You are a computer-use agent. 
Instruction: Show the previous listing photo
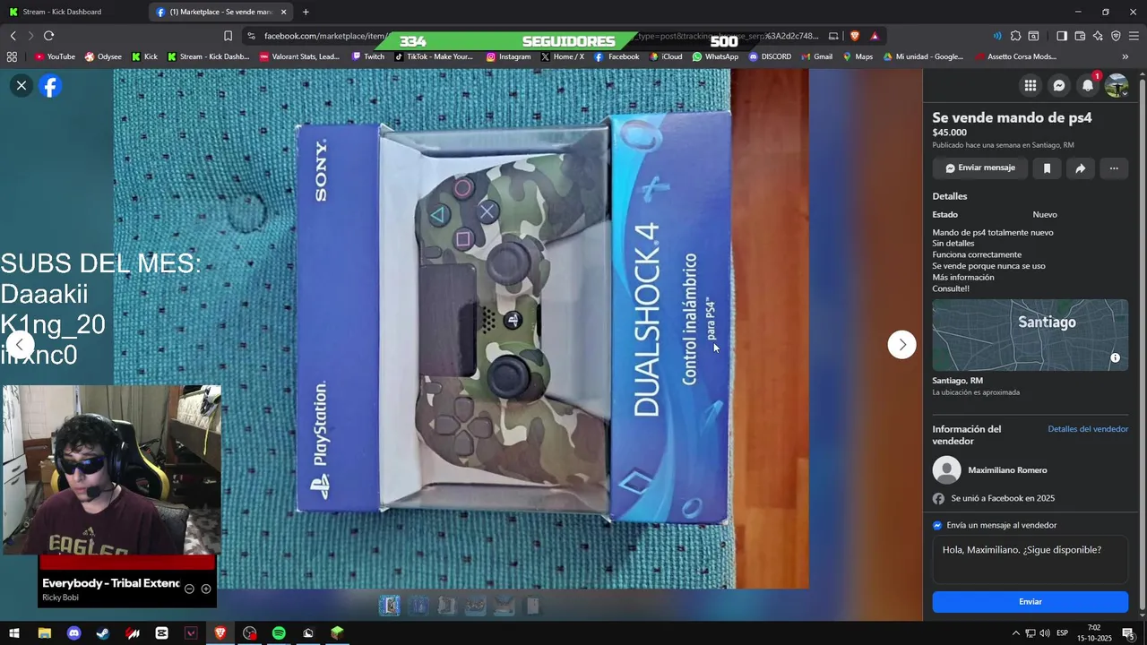(x=20, y=345)
